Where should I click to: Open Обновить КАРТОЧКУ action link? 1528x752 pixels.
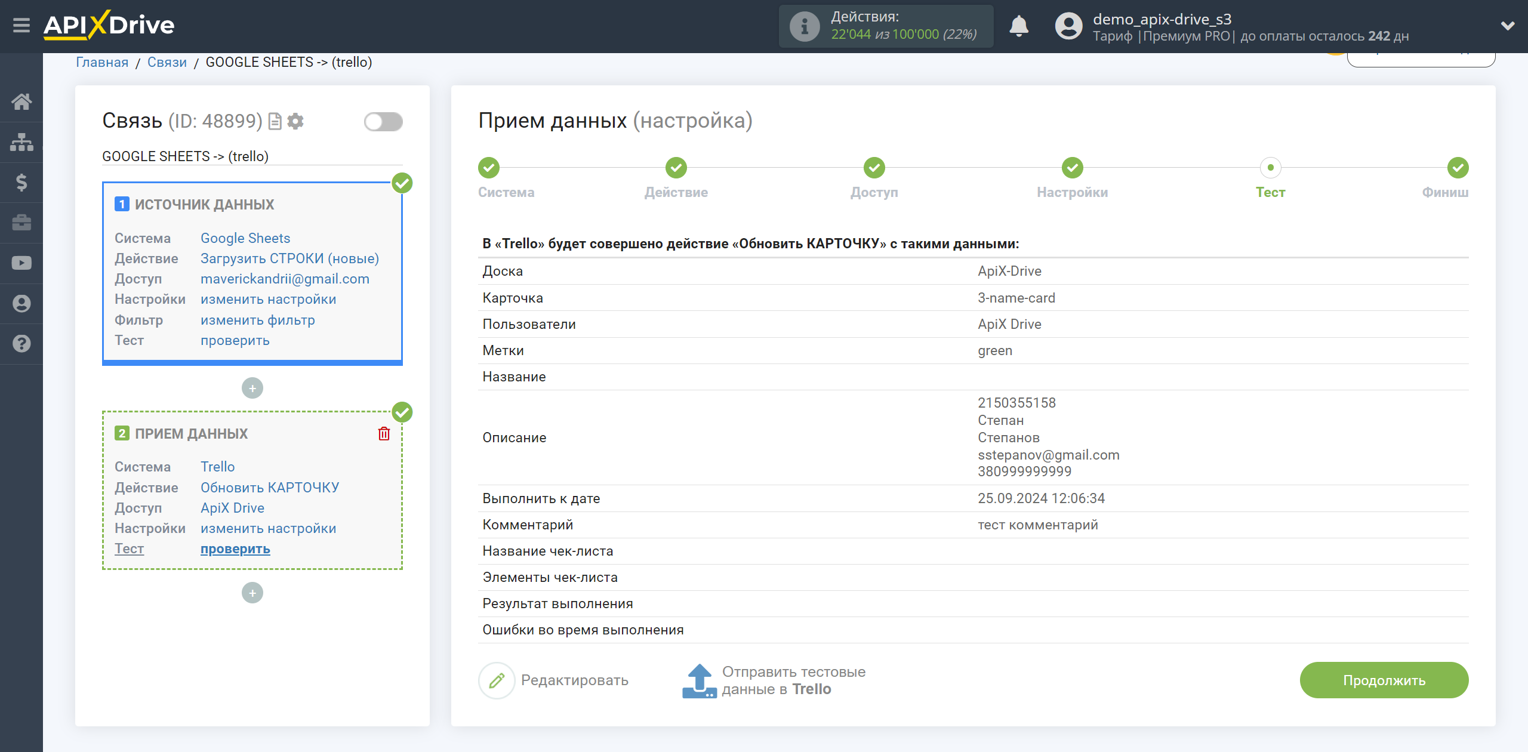coord(269,488)
